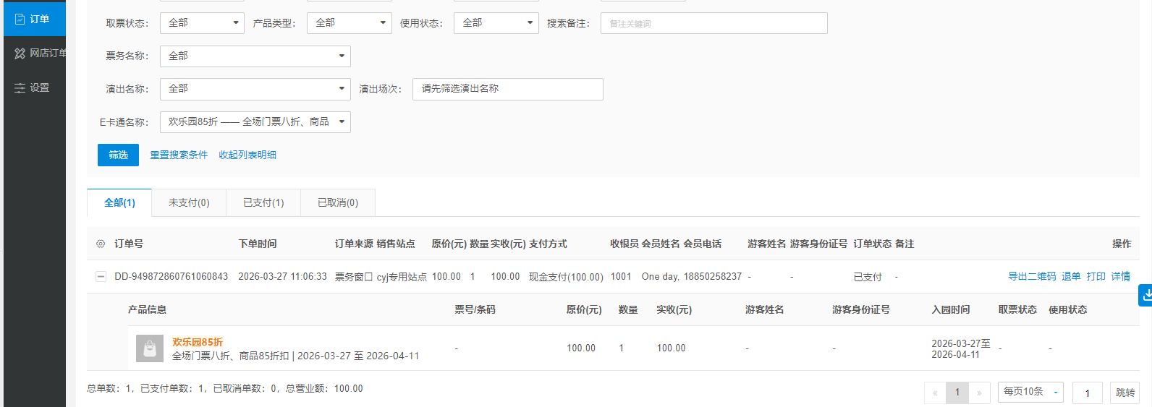Switch to the 已支付(1) tab

[x=263, y=203]
